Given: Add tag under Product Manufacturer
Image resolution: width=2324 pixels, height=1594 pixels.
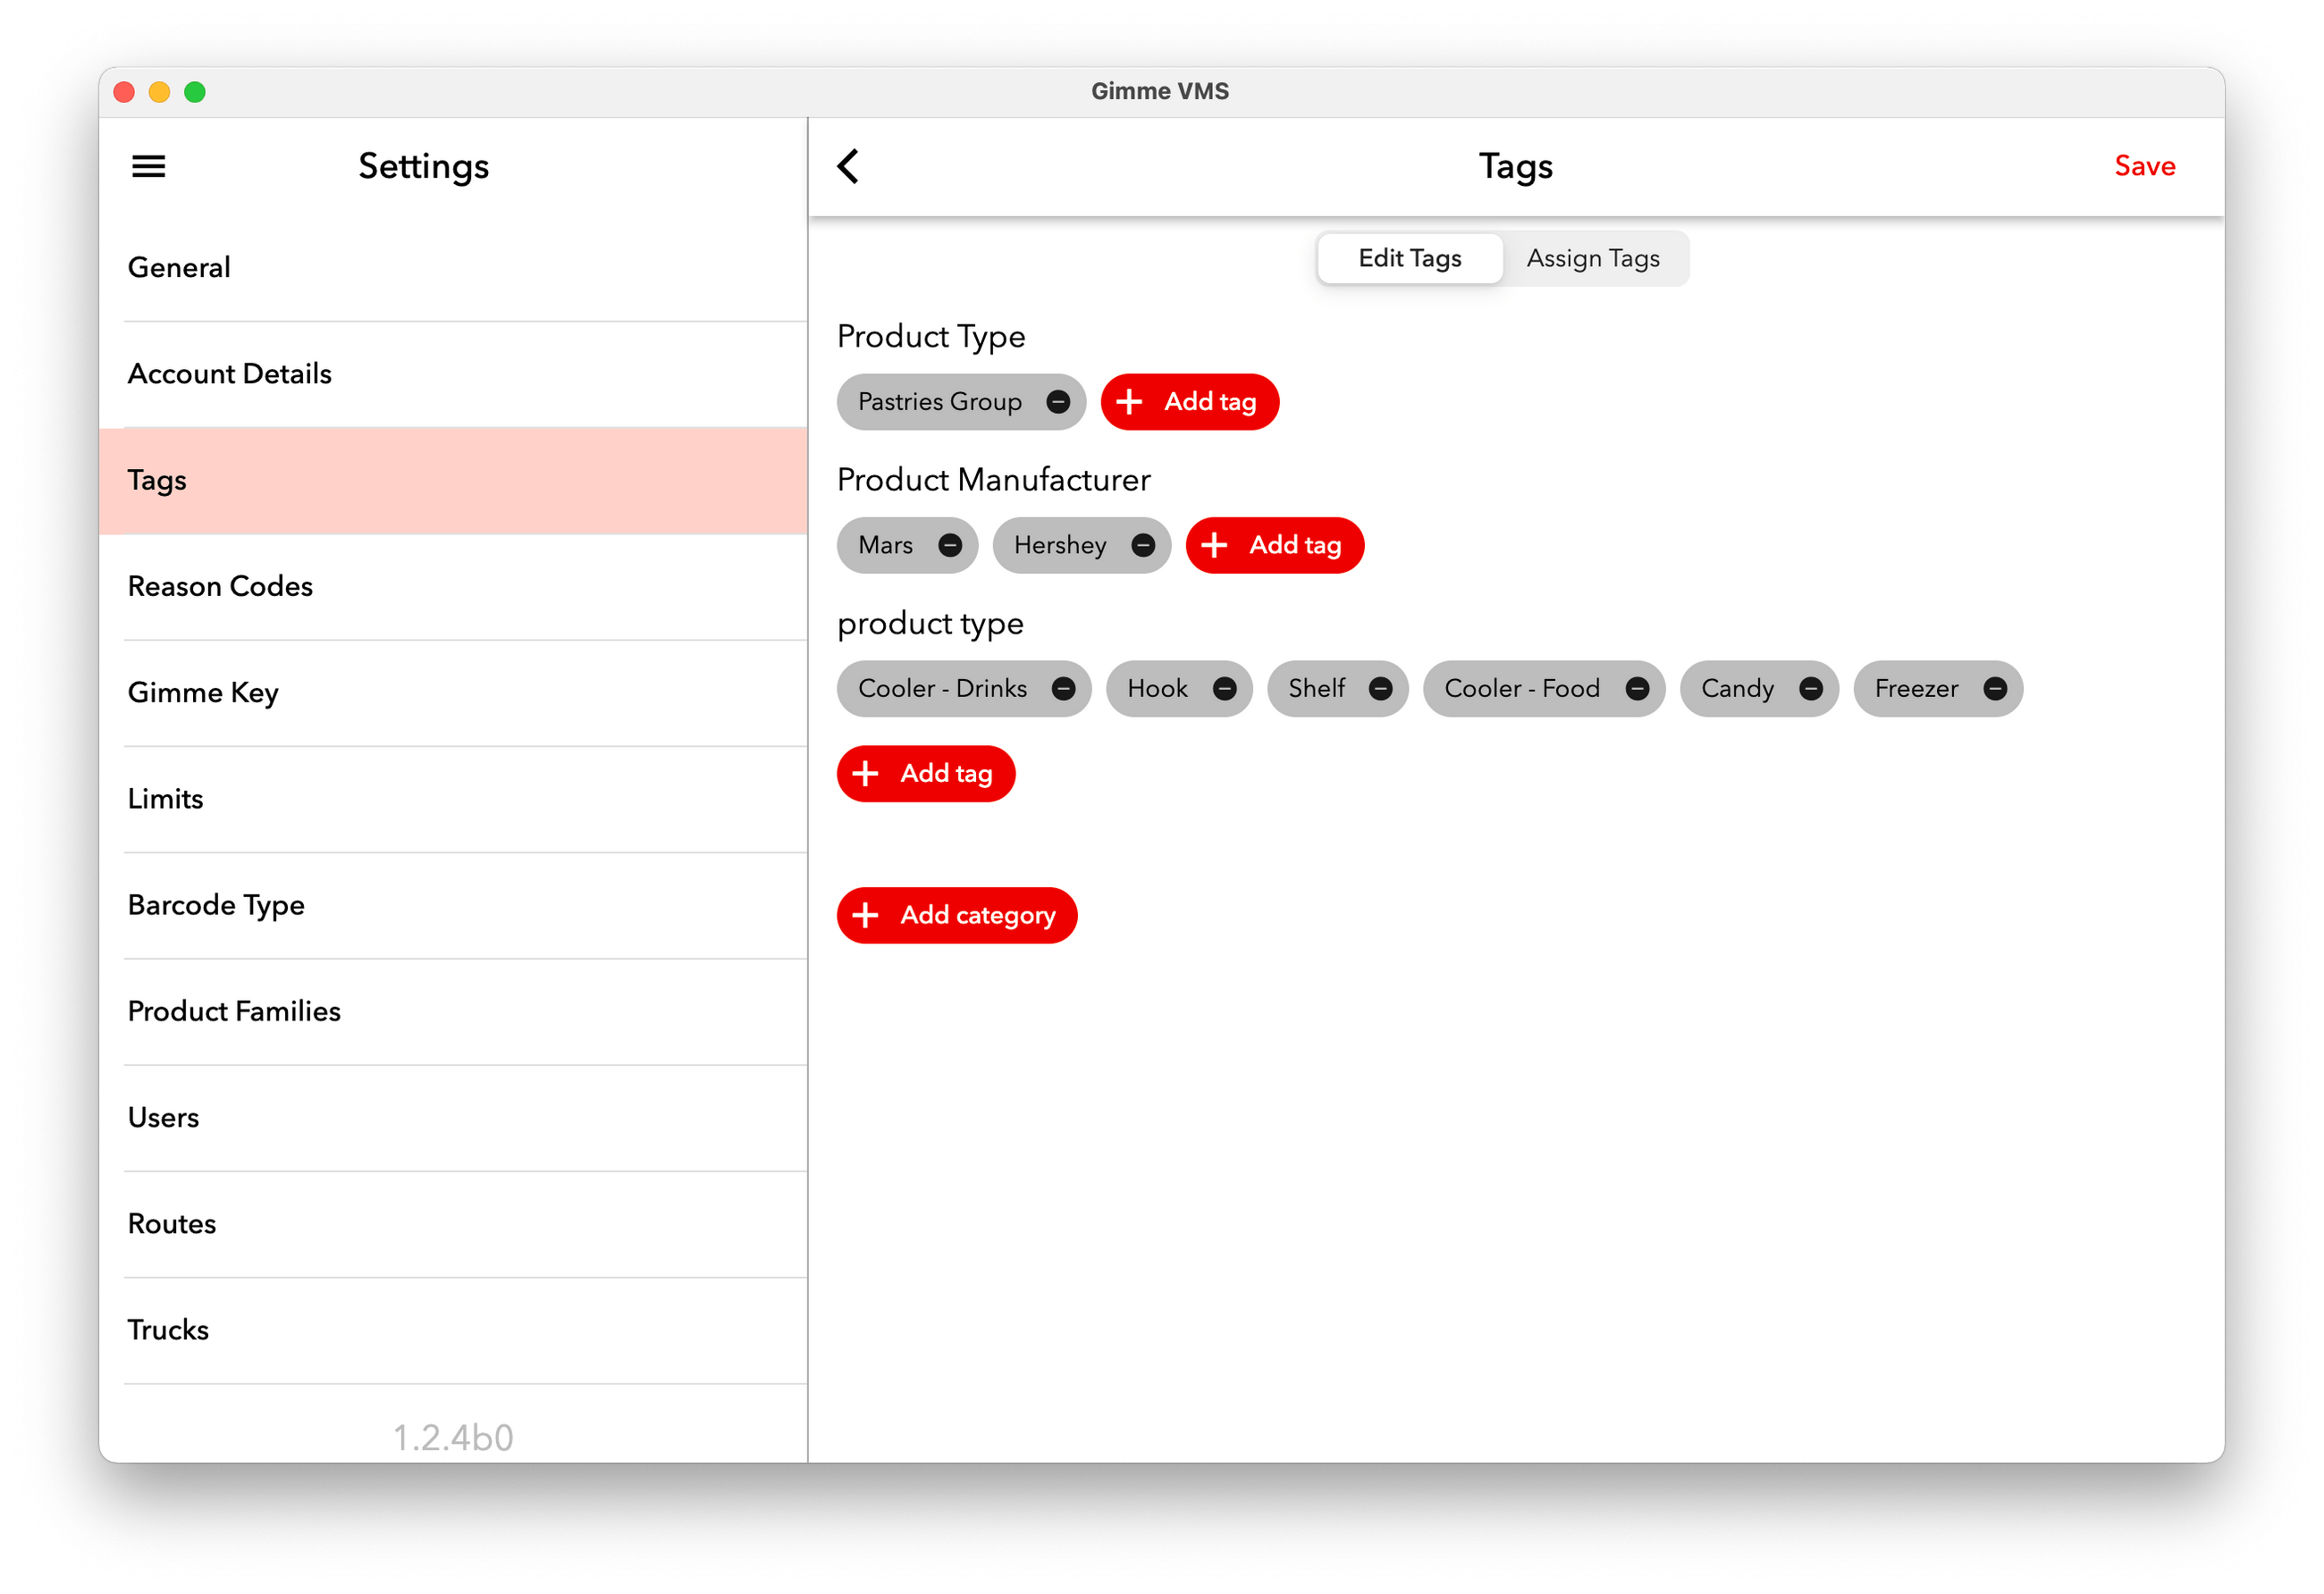Looking at the screenshot, I should click(1274, 546).
